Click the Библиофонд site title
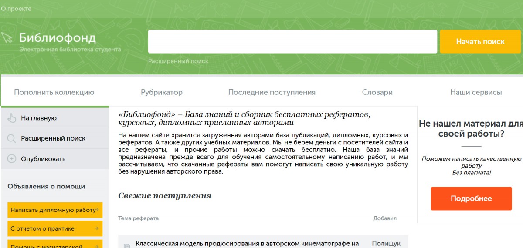 [x=57, y=38]
